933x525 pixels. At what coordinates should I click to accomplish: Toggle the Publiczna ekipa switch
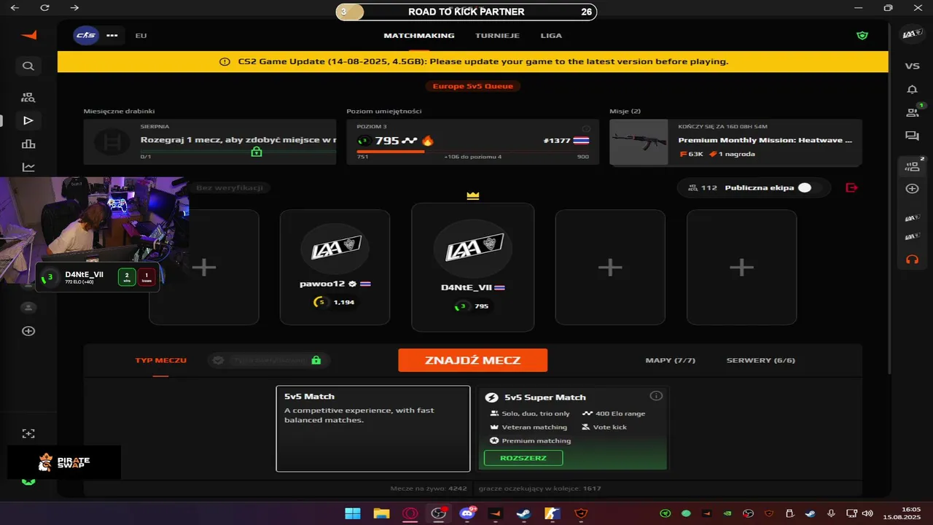809,187
